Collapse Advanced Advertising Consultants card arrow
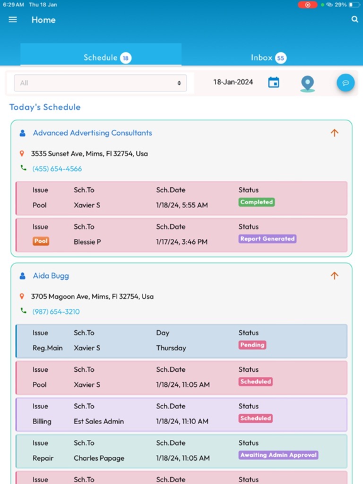This screenshot has height=484, width=363. coord(334,133)
